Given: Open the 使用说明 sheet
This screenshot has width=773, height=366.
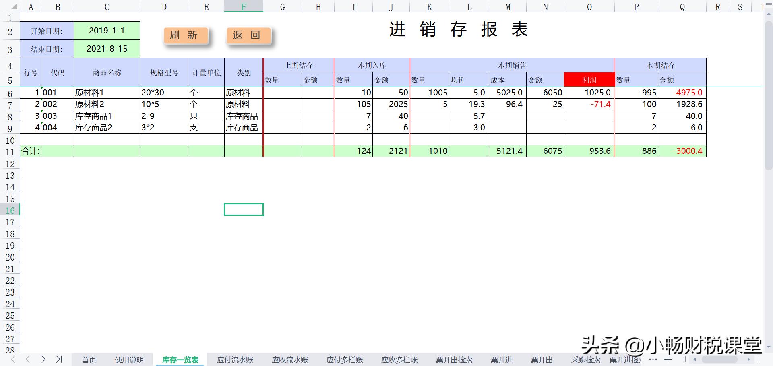Looking at the screenshot, I should 129,360.
